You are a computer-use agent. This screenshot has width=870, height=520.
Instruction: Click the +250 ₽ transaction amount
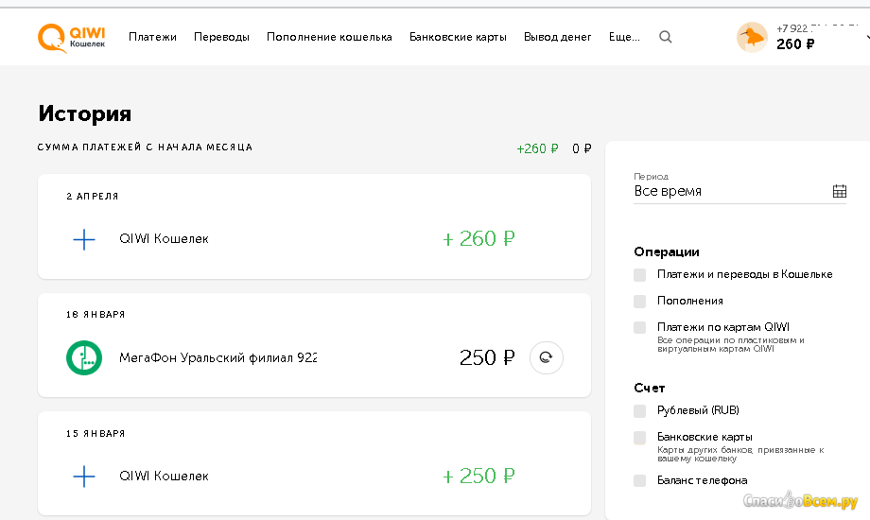[478, 476]
